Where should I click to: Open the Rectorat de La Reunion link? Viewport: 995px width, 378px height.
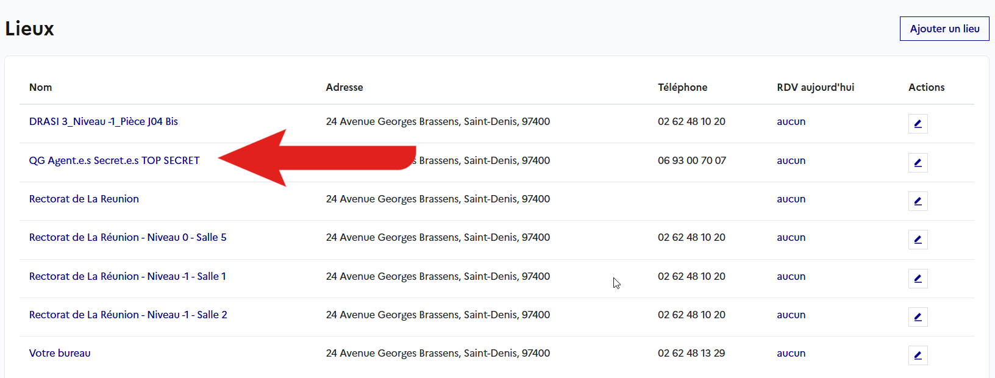[x=84, y=199]
